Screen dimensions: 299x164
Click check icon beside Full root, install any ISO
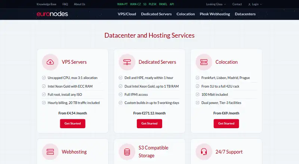[44, 94]
